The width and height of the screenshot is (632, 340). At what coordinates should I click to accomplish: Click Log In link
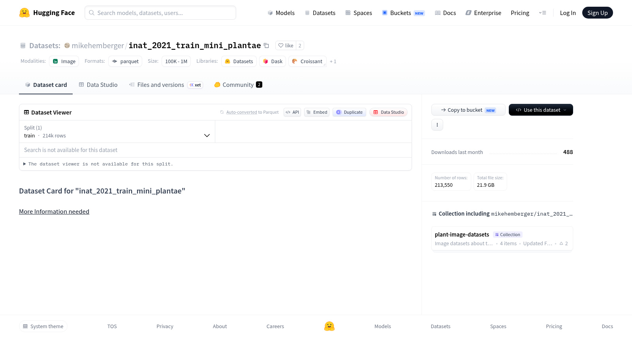tap(568, 13)
